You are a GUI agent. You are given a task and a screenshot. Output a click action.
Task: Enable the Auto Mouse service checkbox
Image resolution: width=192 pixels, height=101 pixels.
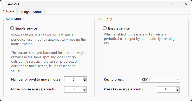click(x=12, y=28)
